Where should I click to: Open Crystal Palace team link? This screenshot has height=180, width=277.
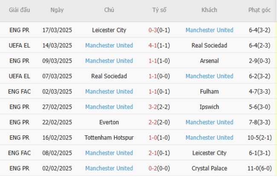(x=209, y=168)
